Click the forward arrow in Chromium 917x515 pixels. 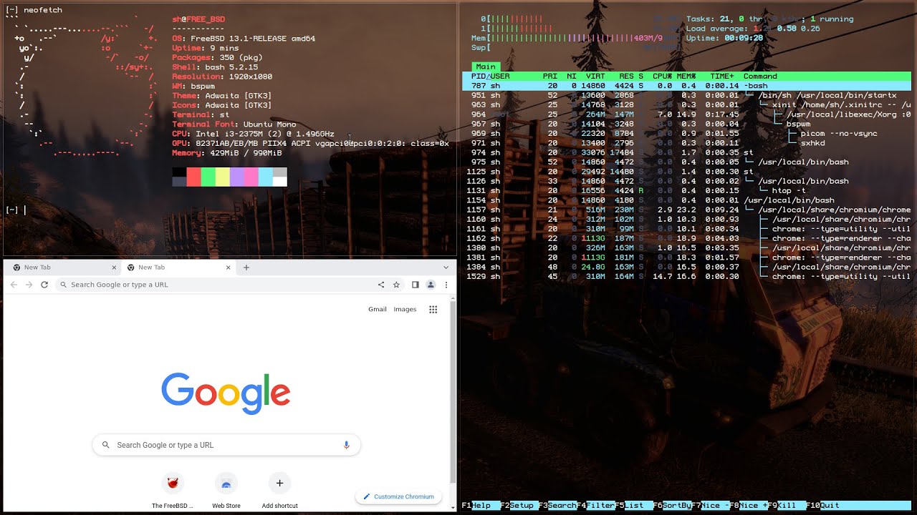[x=29, y=285]
